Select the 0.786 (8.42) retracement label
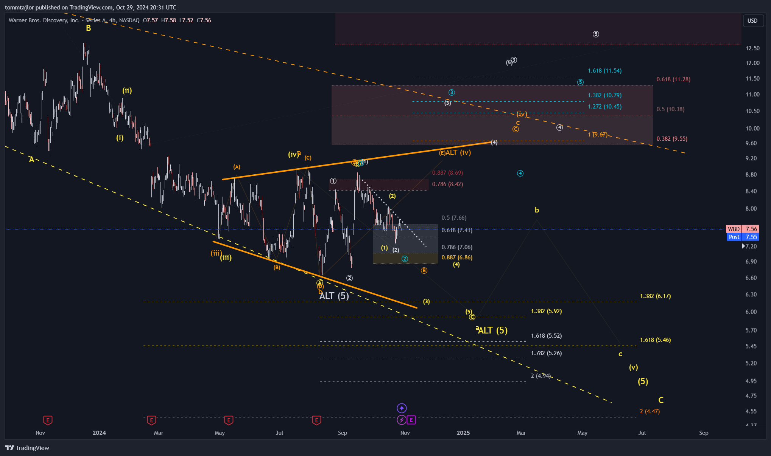The image size is (771, 456). (x=447, y=184)
